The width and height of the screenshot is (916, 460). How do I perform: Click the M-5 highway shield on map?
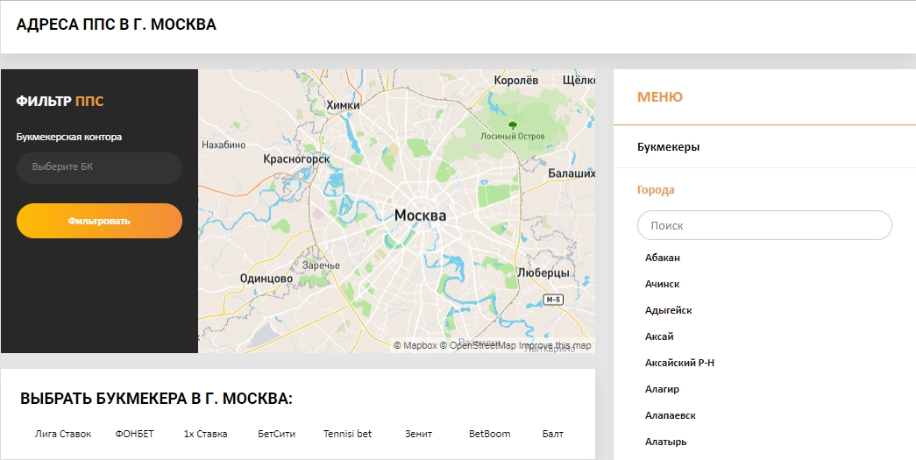pos(552,300)
